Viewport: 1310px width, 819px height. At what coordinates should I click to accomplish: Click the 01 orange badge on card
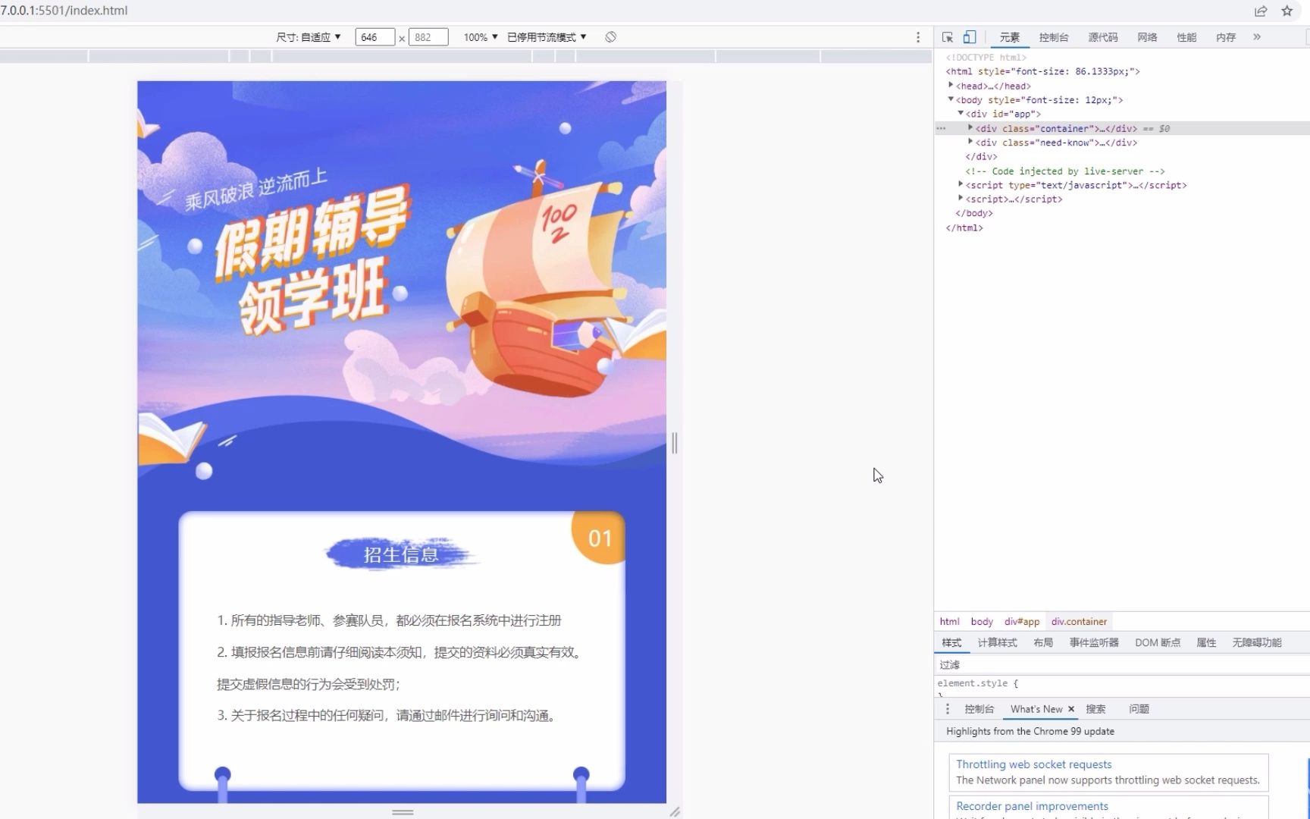pos(599,538)
